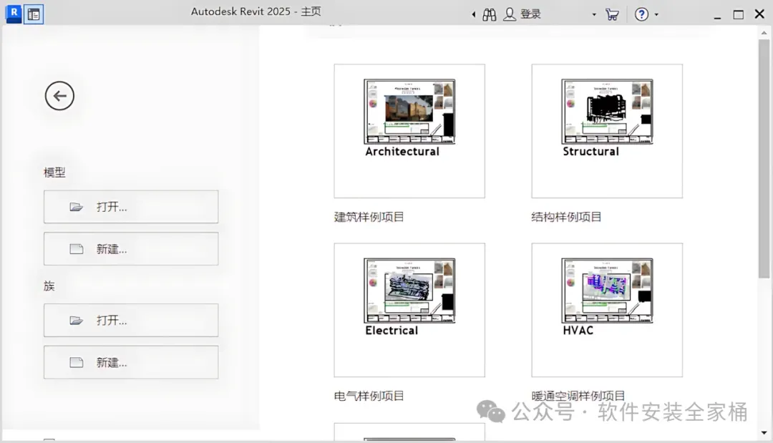Click the scrollbar up arrow
The height and width of the screenshot is (443, 773).
(764, 32)
